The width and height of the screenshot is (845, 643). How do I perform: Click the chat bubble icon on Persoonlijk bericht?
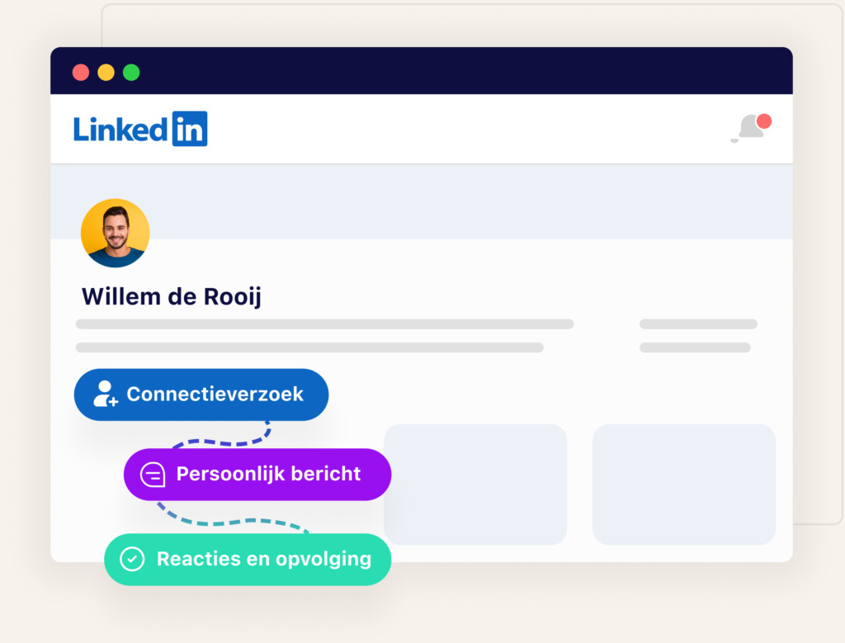tap(153, 475)
